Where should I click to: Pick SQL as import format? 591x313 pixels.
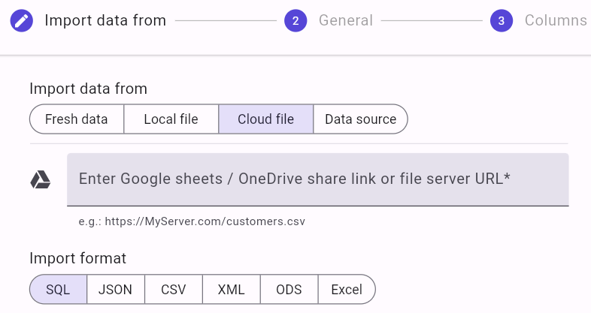click(58, 289)
